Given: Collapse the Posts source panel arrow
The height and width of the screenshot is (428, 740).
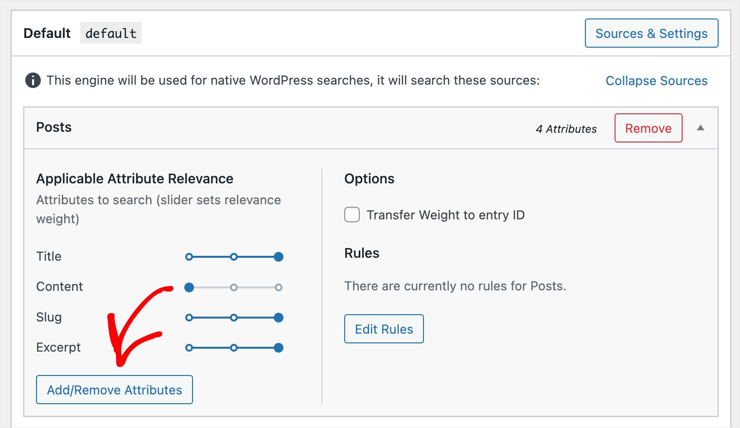Looking at the screenshot, I should click(701, 128).
